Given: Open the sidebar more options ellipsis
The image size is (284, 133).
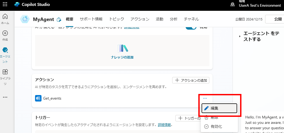Looking at the screenshot, I should coord(5,97).
